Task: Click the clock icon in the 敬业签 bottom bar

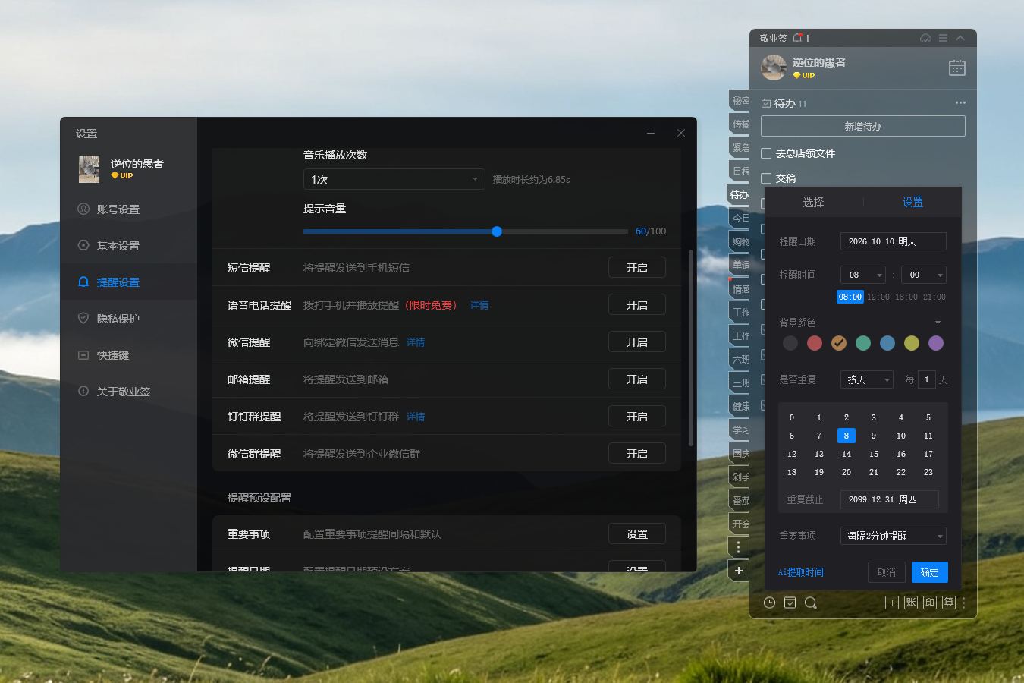Action: [769, 603]
